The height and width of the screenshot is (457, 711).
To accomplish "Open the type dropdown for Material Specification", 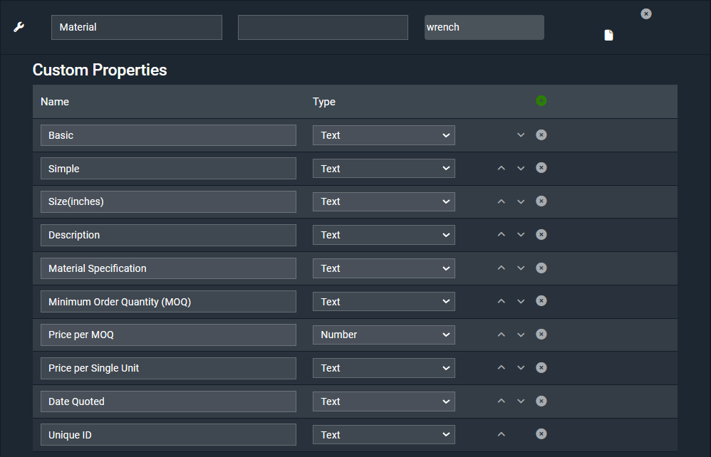I will 383,268.
